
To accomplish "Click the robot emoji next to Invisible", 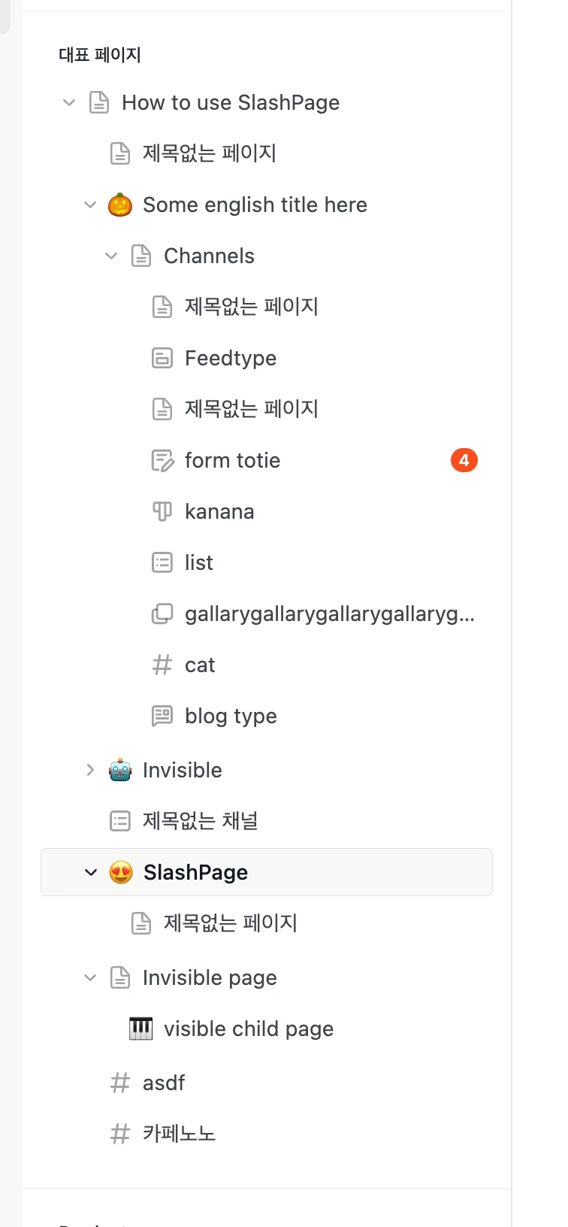I will 120,770.
